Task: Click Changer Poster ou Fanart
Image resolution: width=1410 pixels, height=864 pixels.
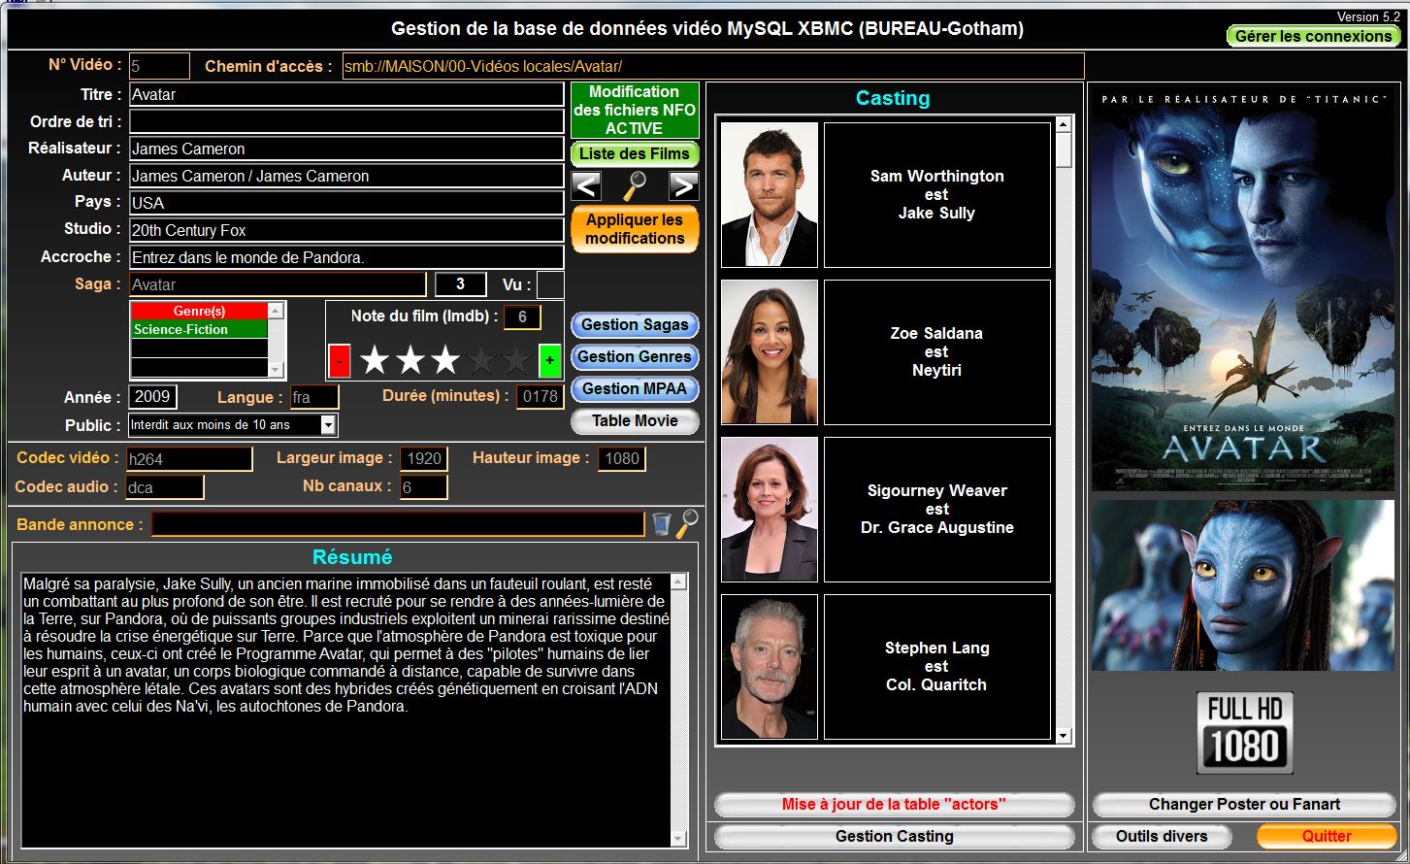Action: tap(1244, 804)
